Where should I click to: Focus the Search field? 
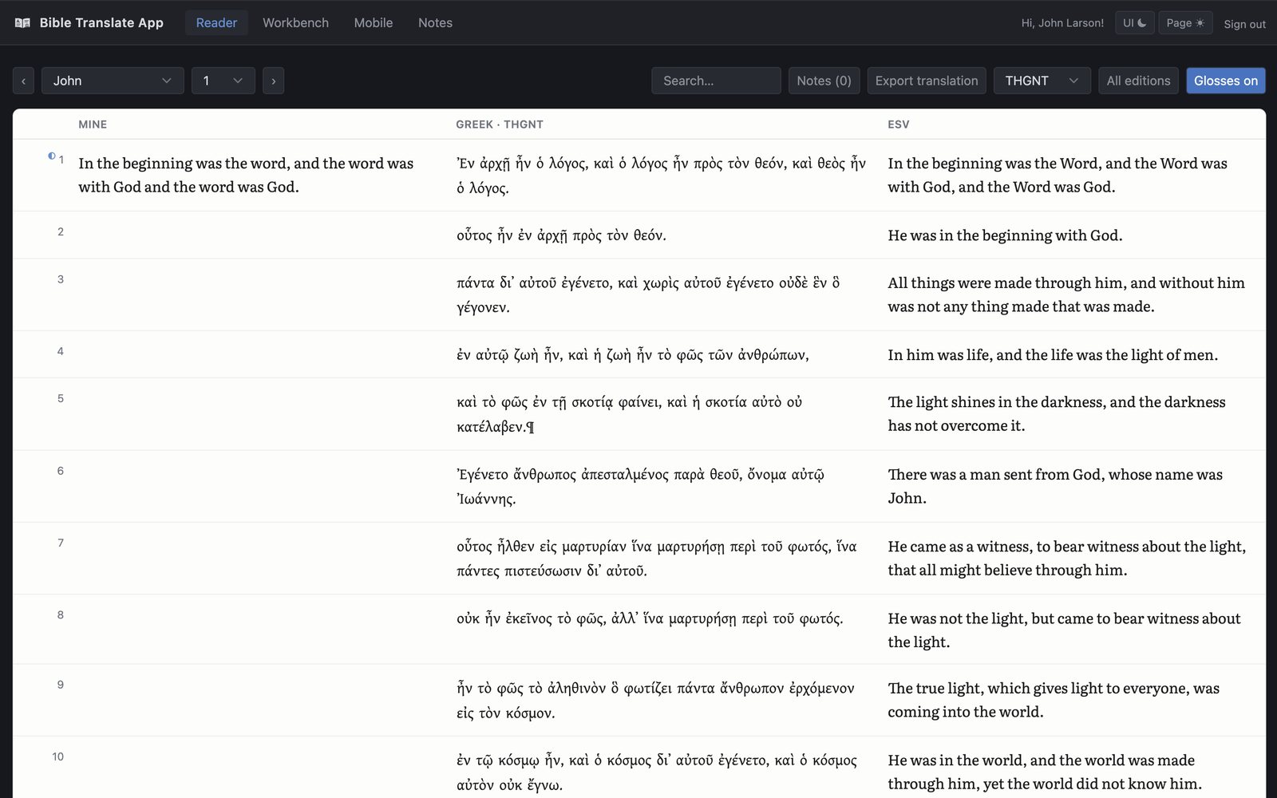716,81
